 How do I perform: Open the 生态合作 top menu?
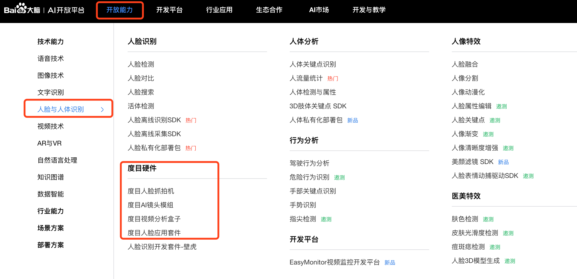(269, 10)
